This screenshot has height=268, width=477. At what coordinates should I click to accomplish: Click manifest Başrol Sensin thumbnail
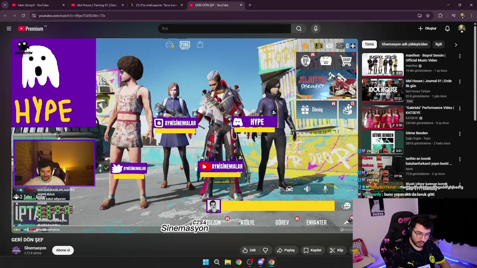pyautogui.click(x=383, y=64)
